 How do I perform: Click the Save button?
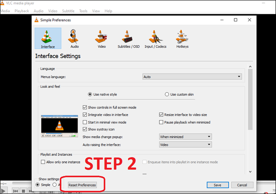click(218, 185)
